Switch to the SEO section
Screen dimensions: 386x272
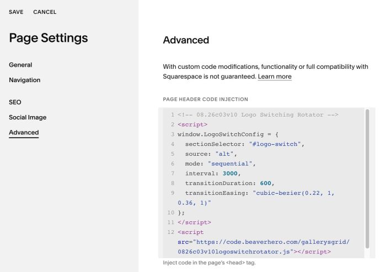(15, 102)
